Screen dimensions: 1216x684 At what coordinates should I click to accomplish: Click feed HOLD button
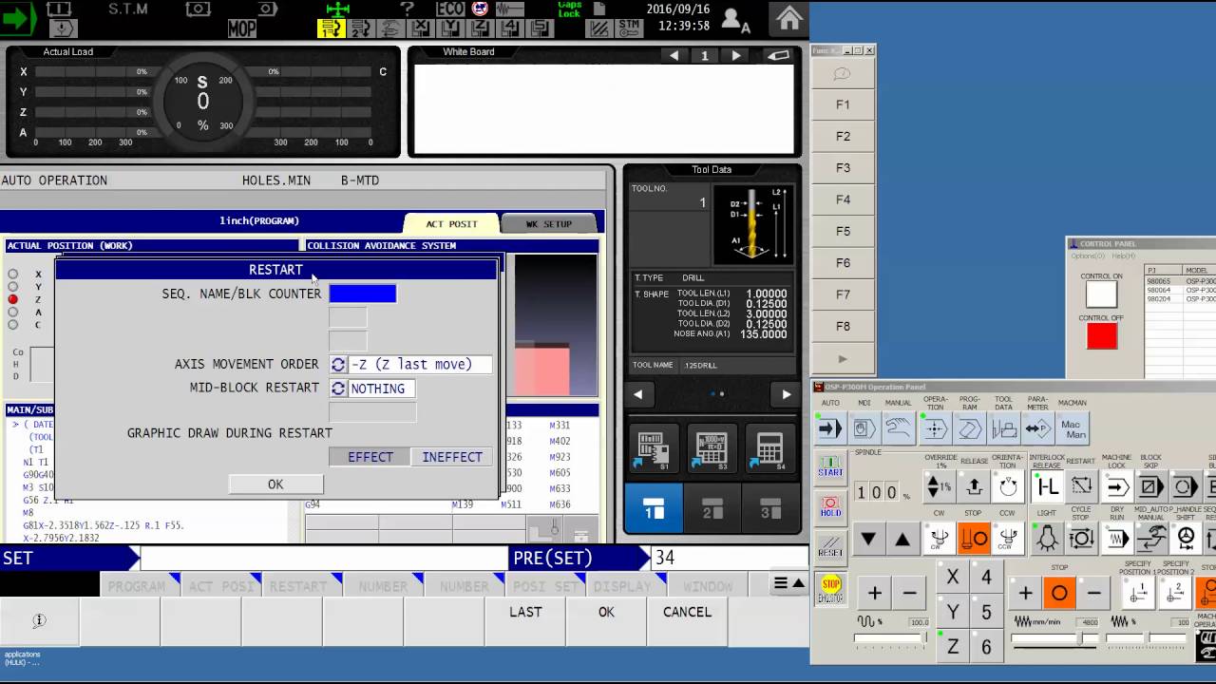click(x=830, y=506)
